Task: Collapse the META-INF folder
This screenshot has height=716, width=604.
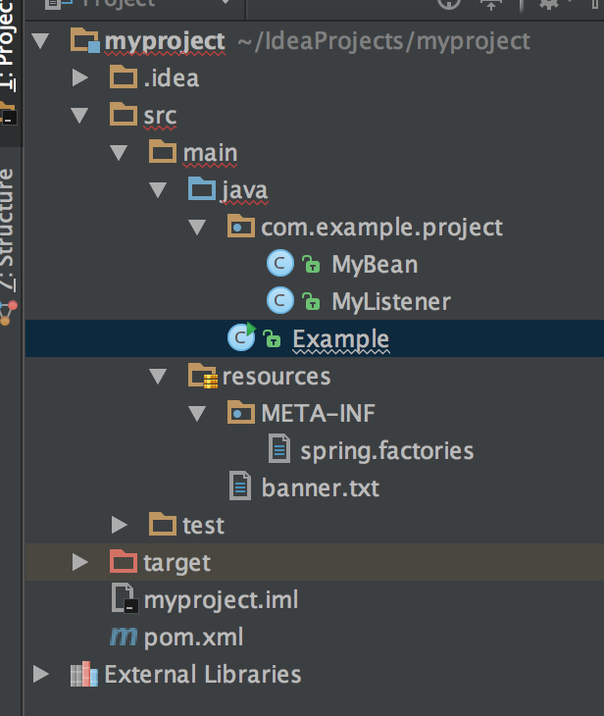Action: tap(198, 413)
